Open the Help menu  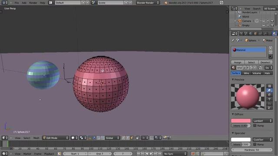[x=43, y=3]
